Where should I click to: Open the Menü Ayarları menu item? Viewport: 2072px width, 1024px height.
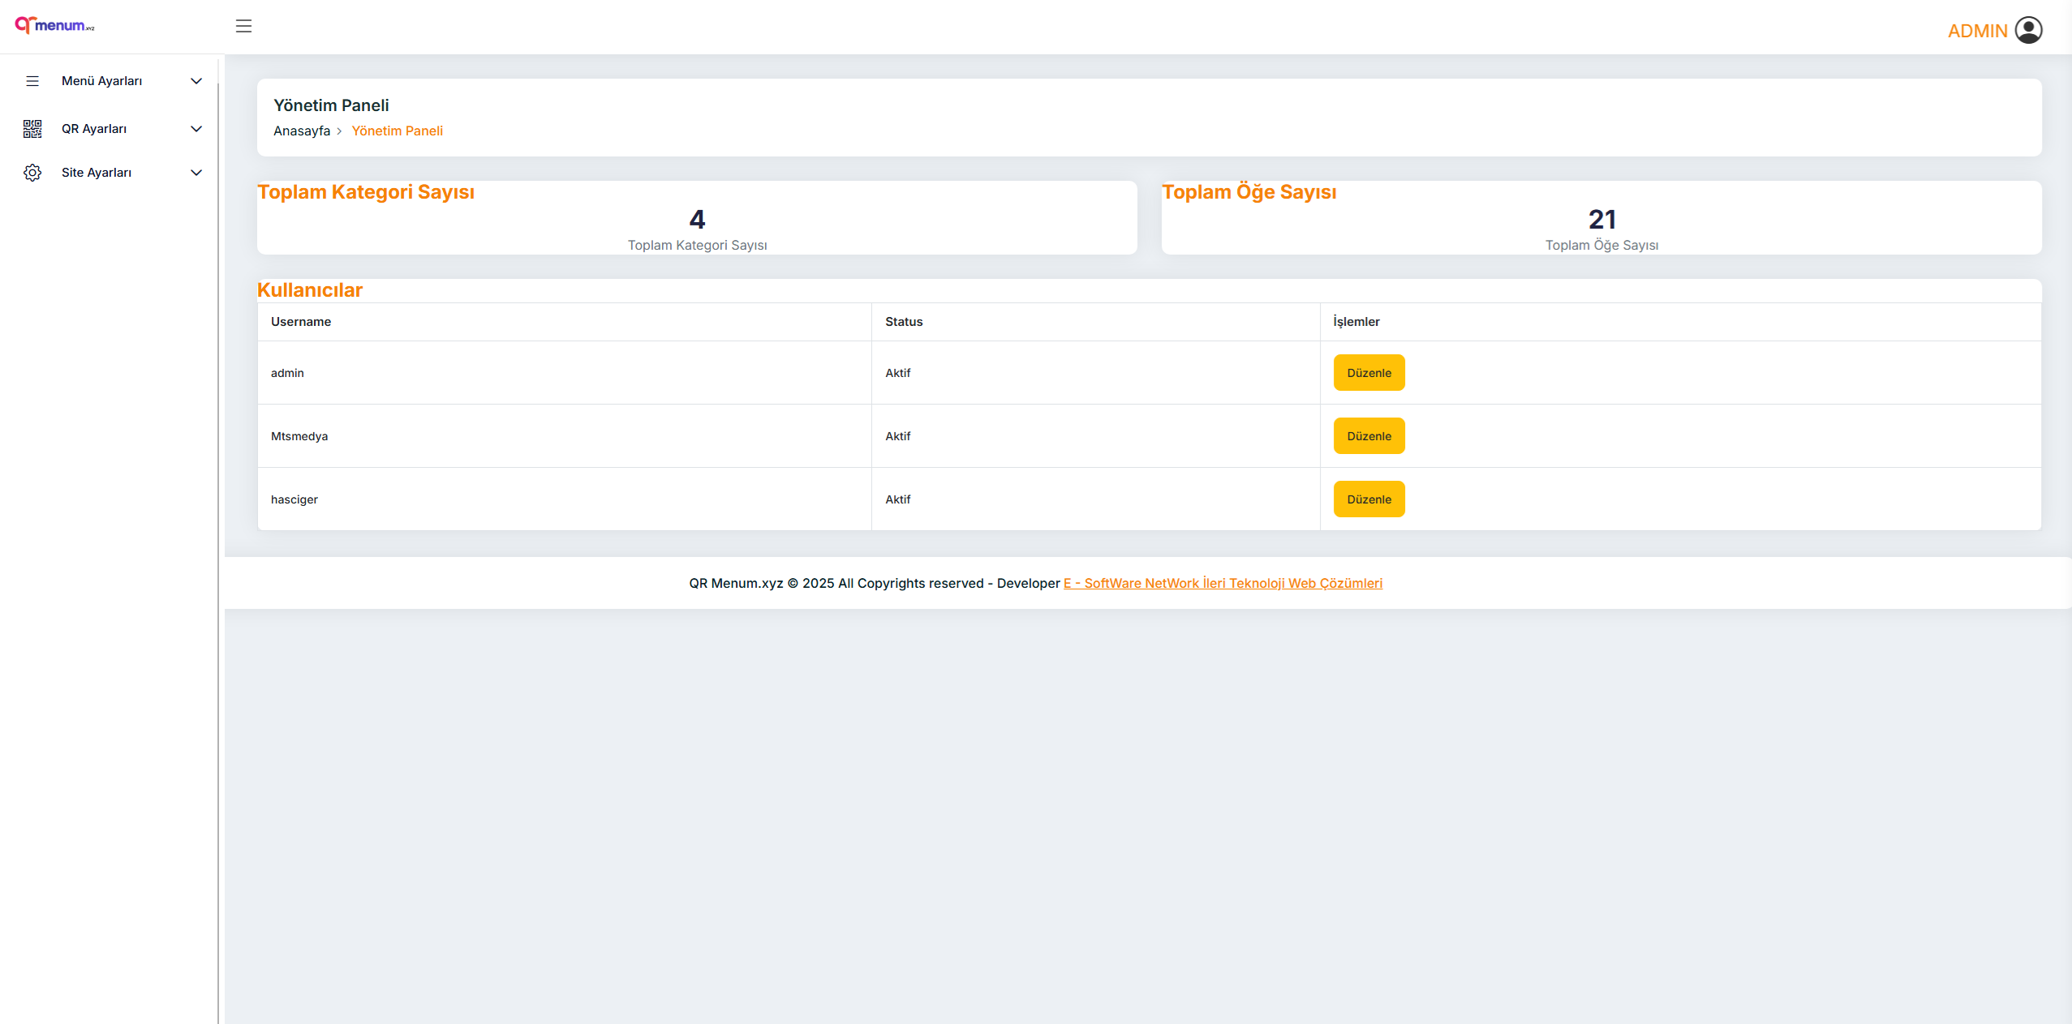tap(102, 81)
